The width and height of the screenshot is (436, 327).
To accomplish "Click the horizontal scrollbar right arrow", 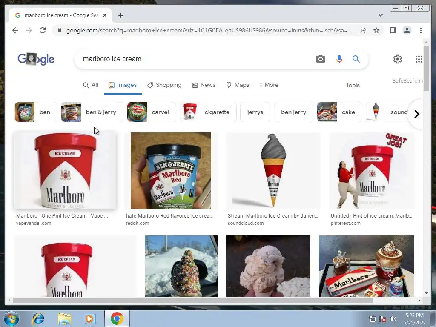I will (419, 300).
